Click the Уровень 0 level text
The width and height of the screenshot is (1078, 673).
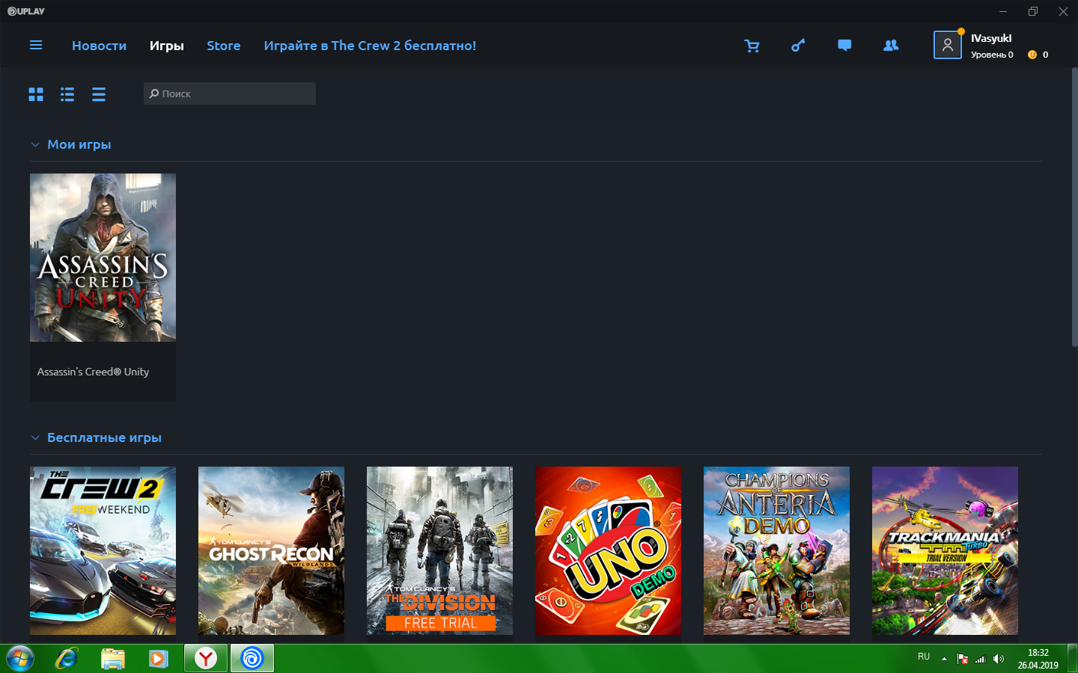[x=992, y=55]
